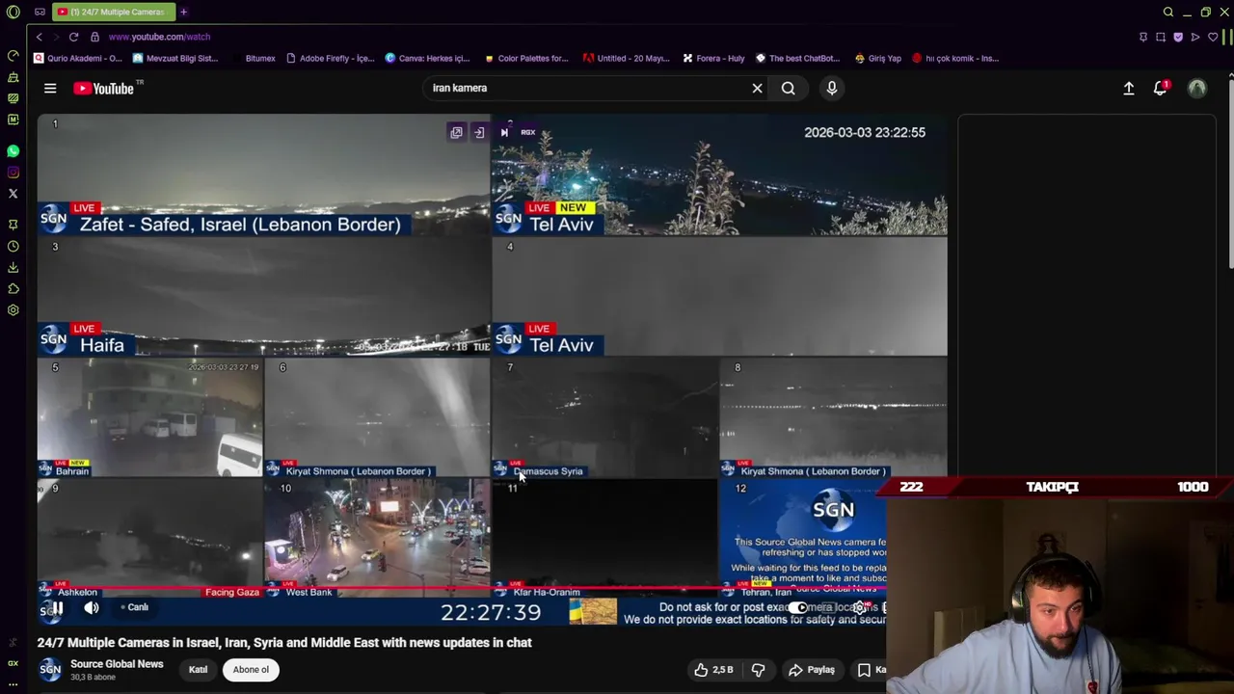
Task: Open Canva bookmark
Action: (x=427, y=58)
